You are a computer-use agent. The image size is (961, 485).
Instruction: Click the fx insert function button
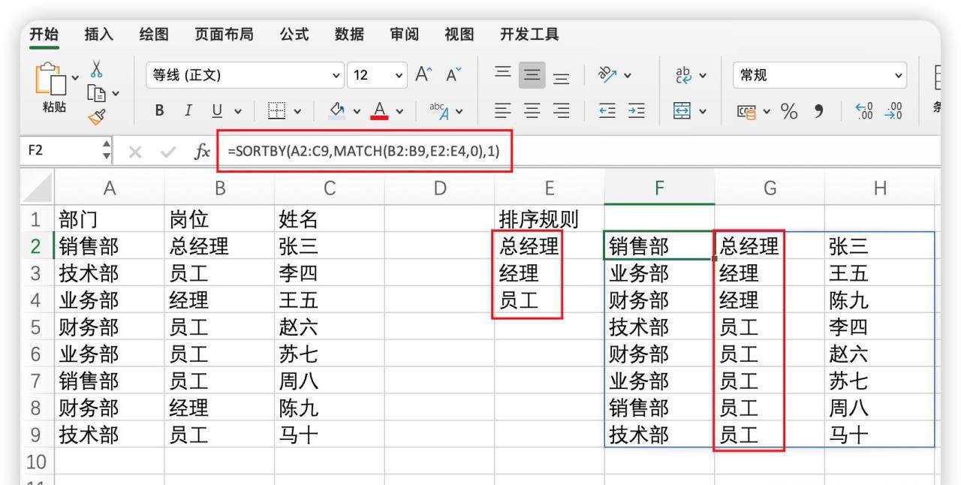coord(202,152)
